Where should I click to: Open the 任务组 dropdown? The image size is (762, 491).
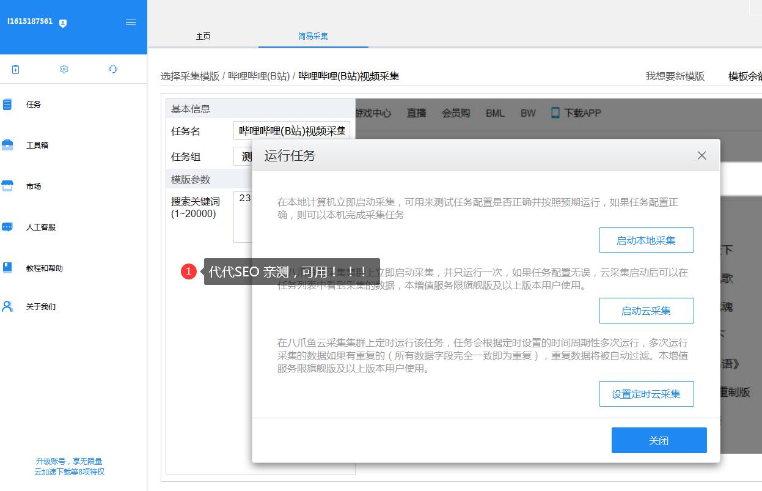(243, 157)
